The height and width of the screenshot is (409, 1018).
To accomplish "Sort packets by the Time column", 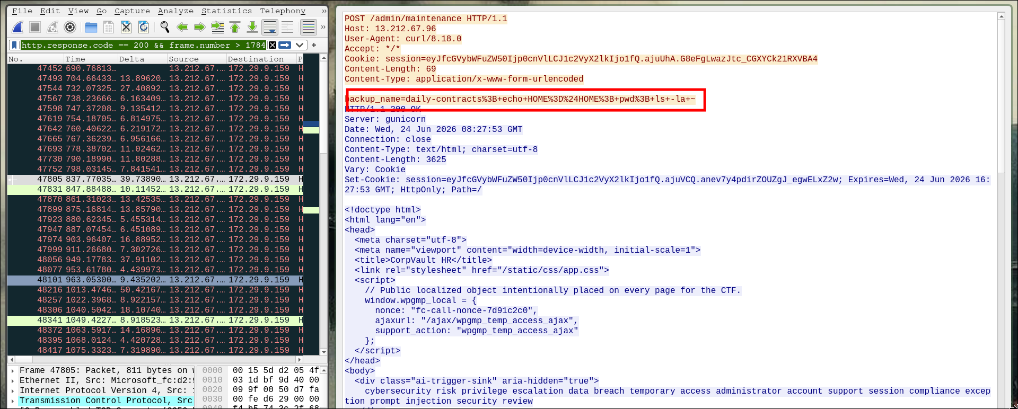I will click(91, 59).
